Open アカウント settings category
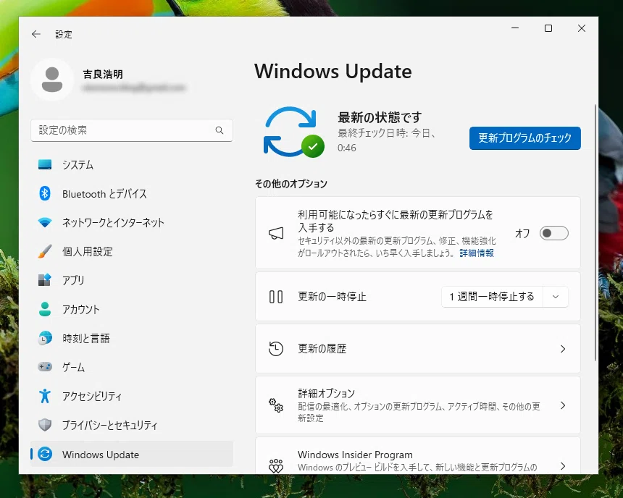Image resolution: width=623 pixels, height=498 pixels. coord(132,309)
